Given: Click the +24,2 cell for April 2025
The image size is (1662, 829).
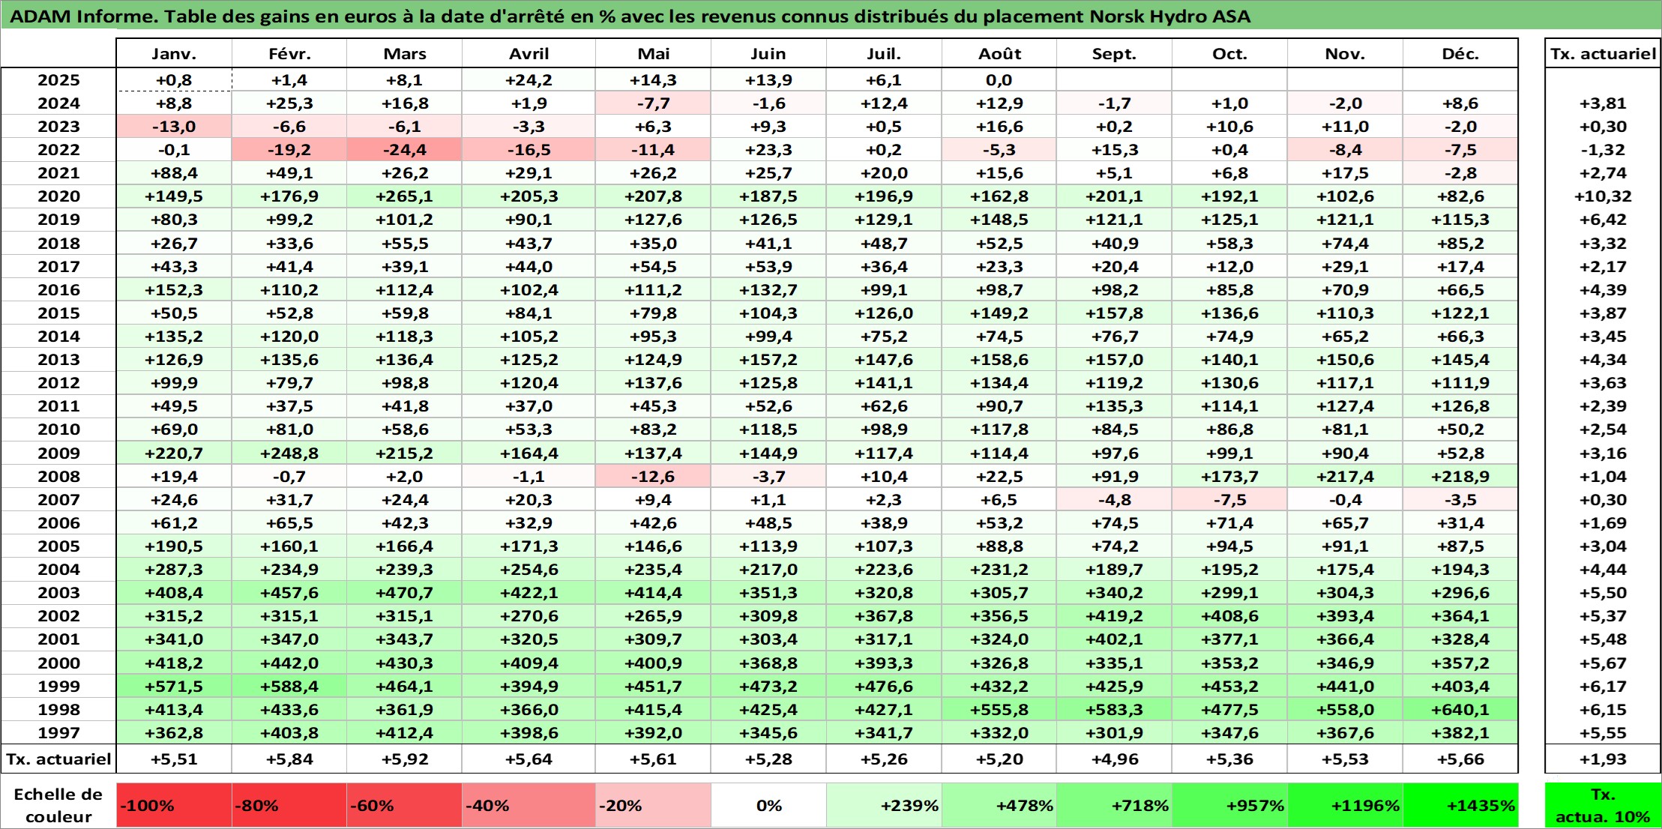Looking at the screenshot, I should point(529,80).
